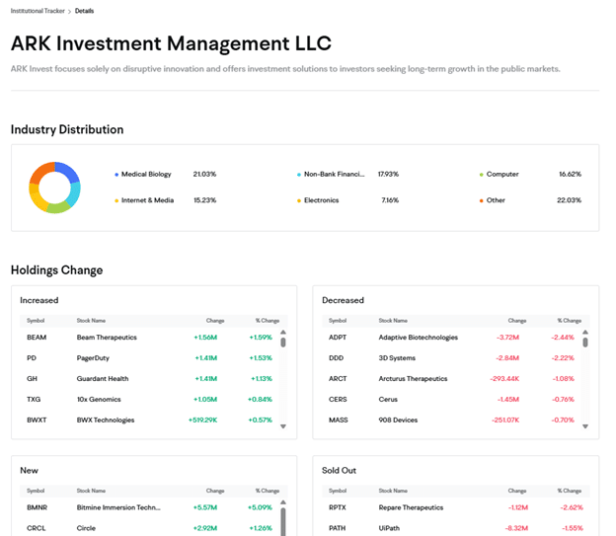
Task: Sort Increased table by Stock Name header
Action: click(91, 321)
